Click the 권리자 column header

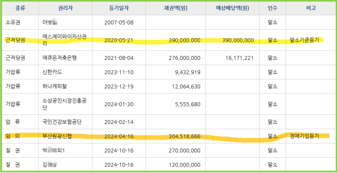(65, 8)
